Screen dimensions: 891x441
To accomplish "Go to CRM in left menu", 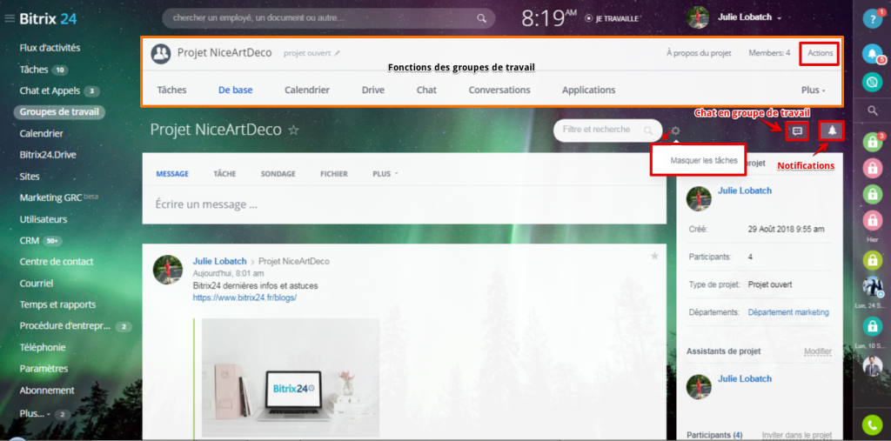I will pos(29,240).
